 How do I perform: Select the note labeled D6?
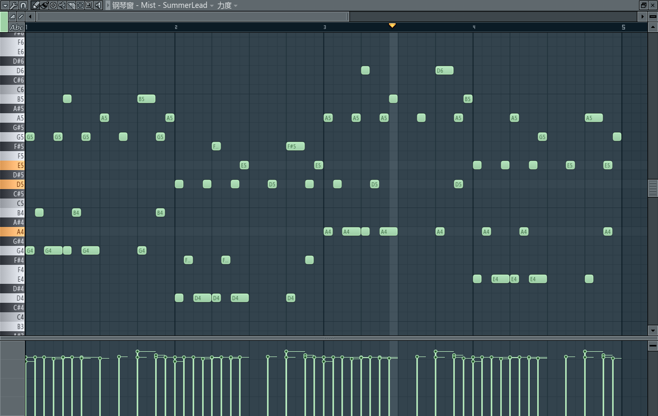pyautogui.click(x=444, y=71)
